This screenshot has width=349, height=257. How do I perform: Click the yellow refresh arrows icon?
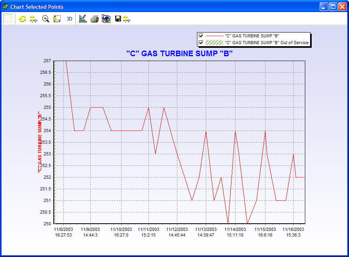tap(22, 19)
